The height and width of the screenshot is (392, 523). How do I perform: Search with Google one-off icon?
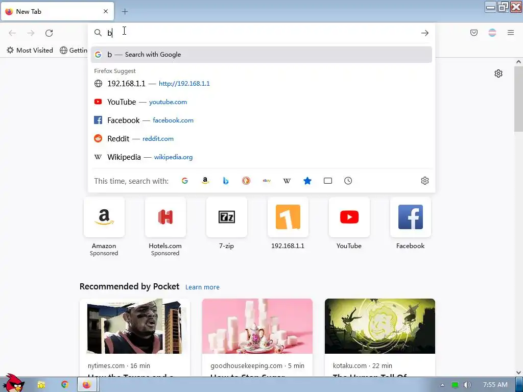[185, 181]
